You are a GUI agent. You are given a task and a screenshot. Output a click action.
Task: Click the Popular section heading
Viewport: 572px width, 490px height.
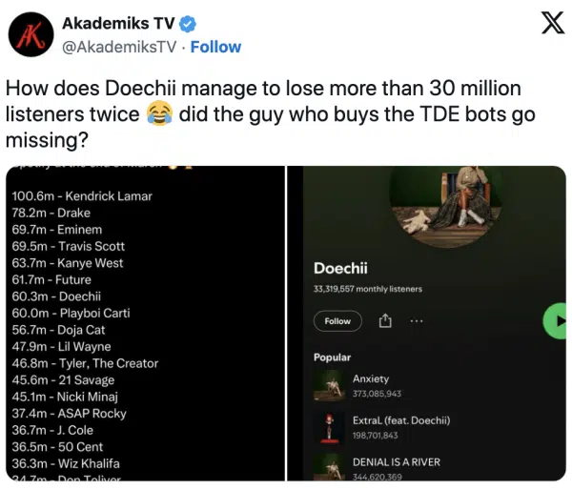point(332,357)
